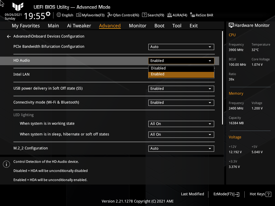Disable USB power delivery in Soft Off state
The width and height of the screenshot is (275, 206).
click(181, 89)
